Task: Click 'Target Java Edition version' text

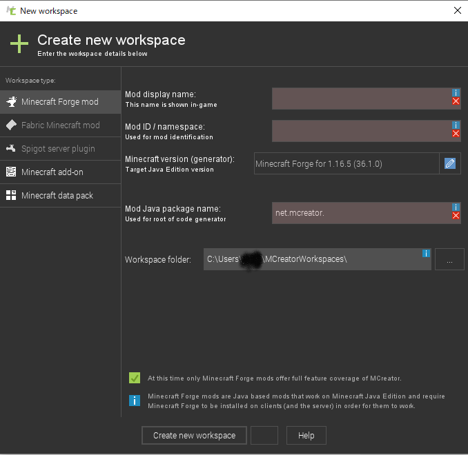Action: (x=169, y=170)
